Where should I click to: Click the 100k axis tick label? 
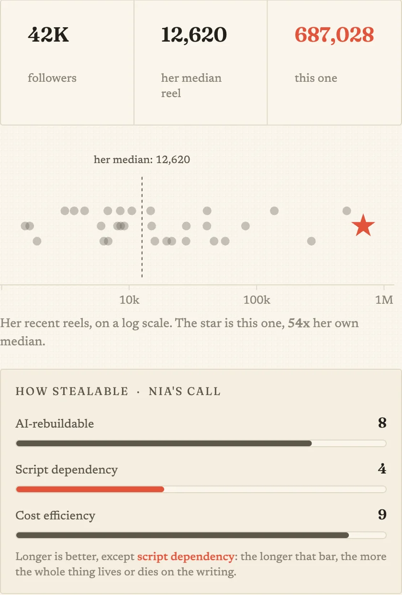257,300
